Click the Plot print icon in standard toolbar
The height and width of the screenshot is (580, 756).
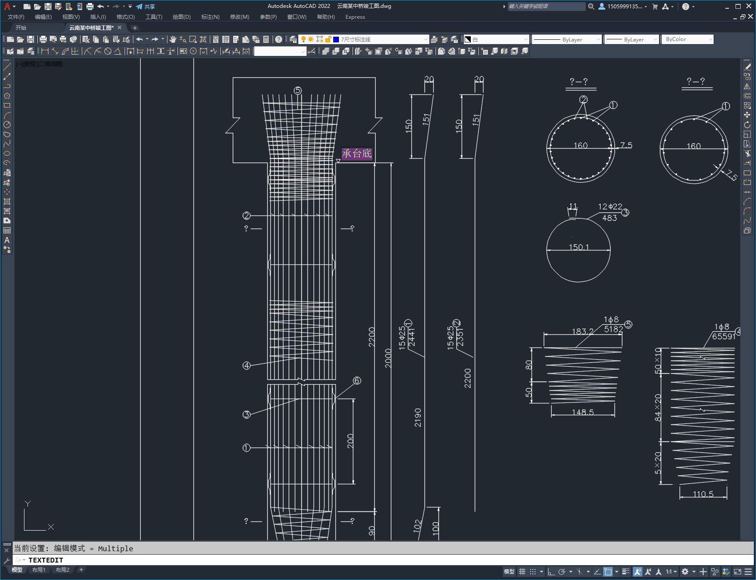point(43,39)
